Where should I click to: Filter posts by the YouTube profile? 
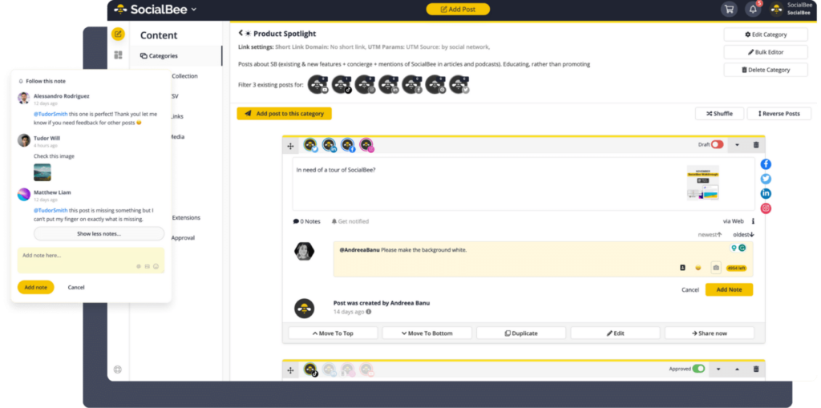pyautogui.click(x=317, y=84)
